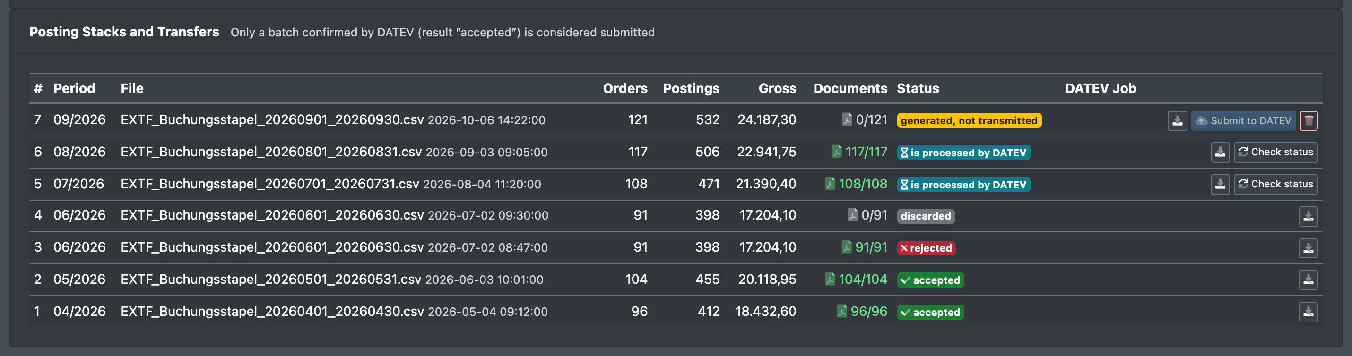Open the 96/96 documents PDF icon

(841, 312)
